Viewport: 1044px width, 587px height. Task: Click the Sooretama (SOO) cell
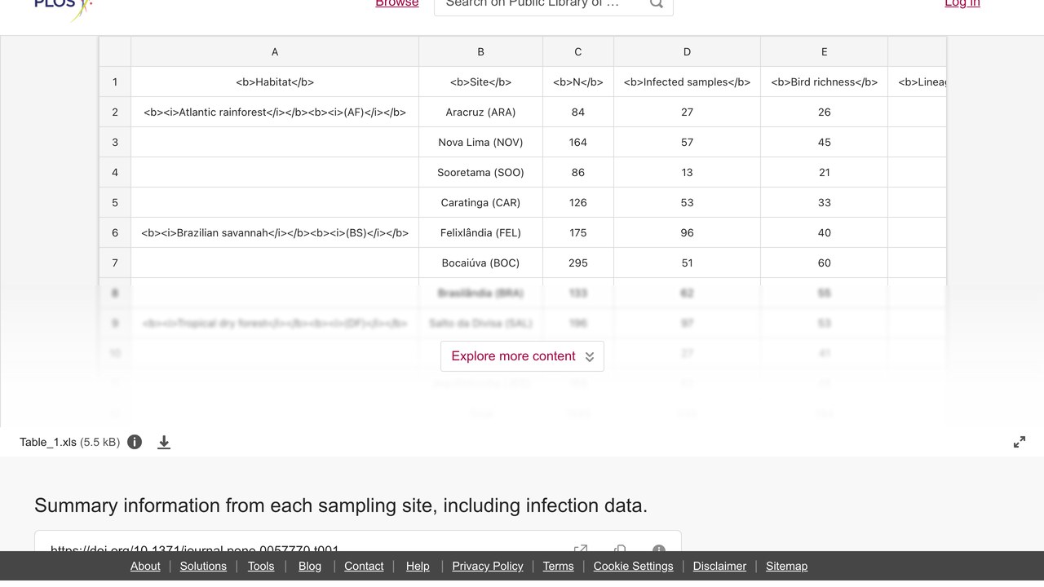pos(480,173)
